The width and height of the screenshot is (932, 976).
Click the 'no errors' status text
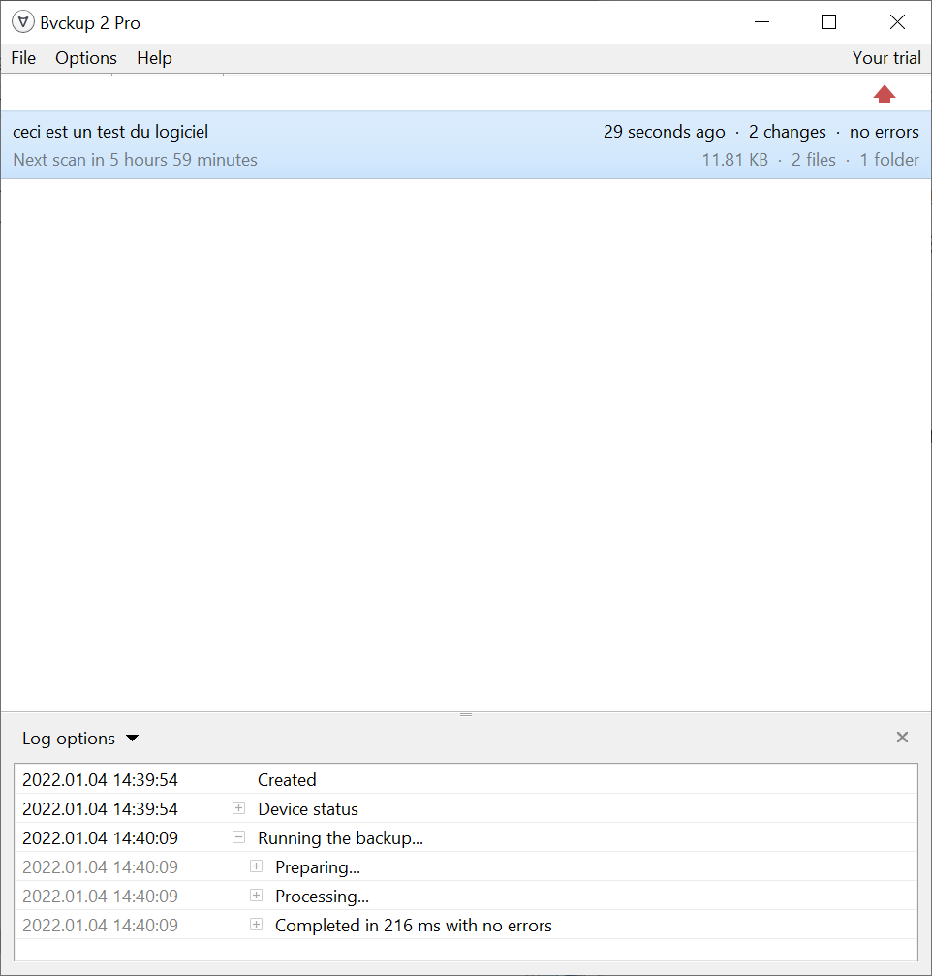point(884,132)
